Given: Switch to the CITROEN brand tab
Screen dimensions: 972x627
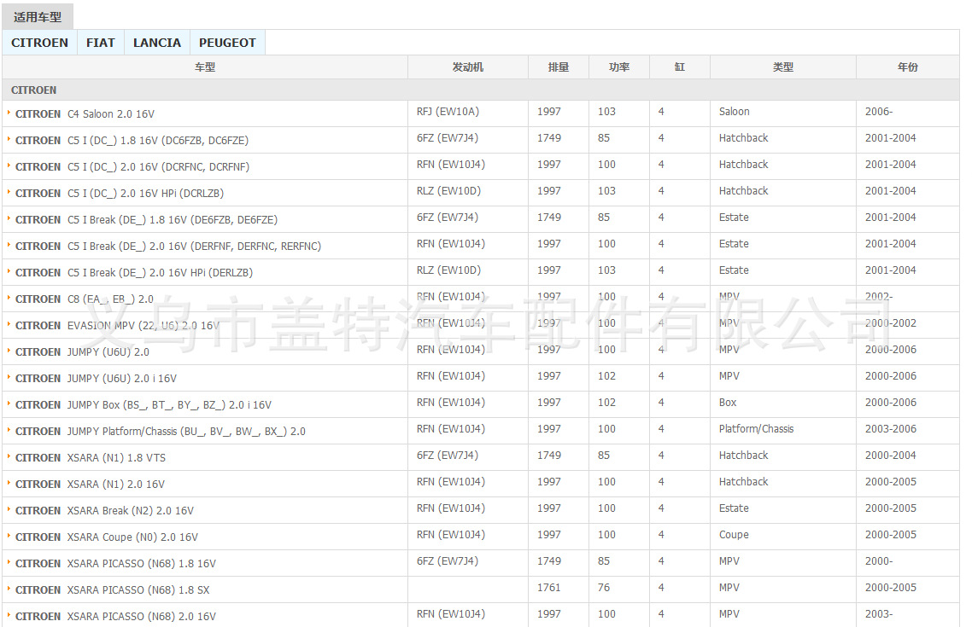Looking at the screenshot, I should click(x=39, y=43).
